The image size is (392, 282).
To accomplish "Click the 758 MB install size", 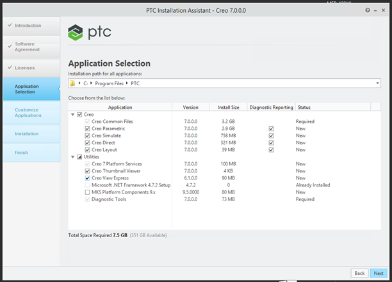I will (x=228, y=136).
